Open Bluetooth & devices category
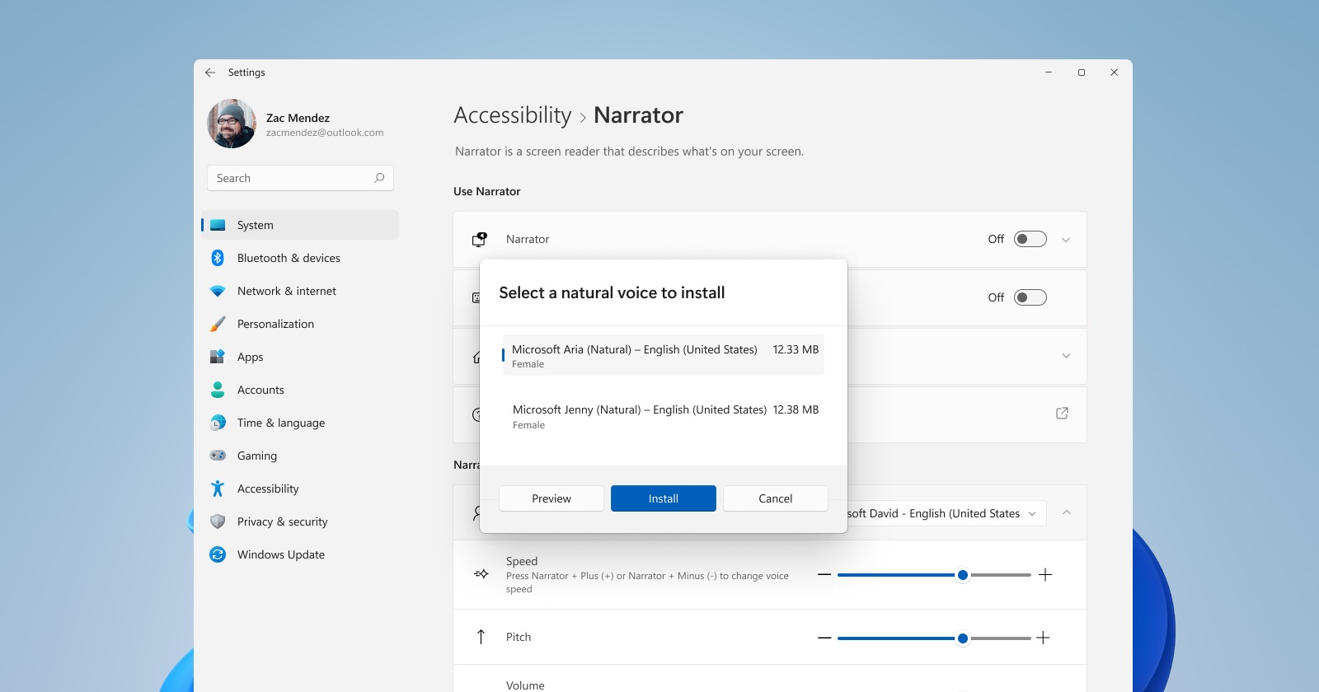 click(x=300, y=258)
